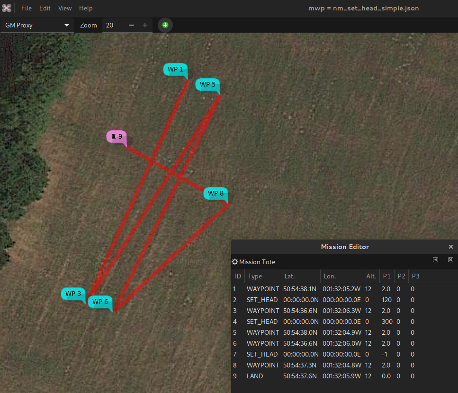Click the Type column header
Screen dimensions: 458x393
(x=255, y=276)
